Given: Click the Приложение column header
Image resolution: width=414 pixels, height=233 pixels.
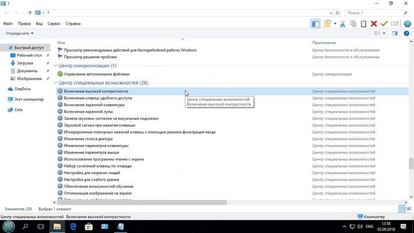Looking at the screenshot, I should coord(323,43).
